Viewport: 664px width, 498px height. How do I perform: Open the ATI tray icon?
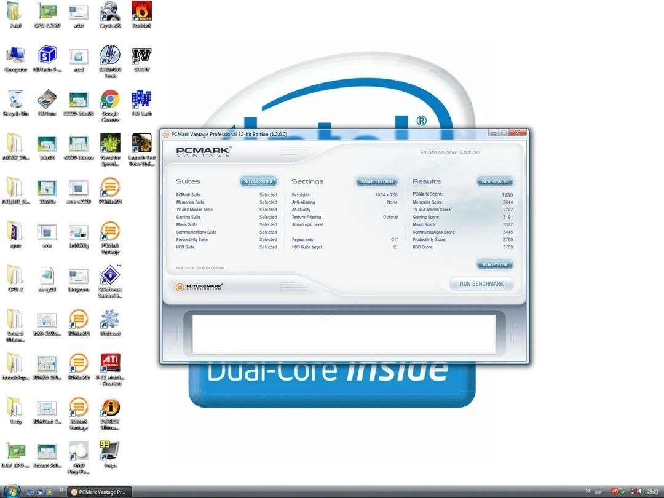click(x=614, y=491)
